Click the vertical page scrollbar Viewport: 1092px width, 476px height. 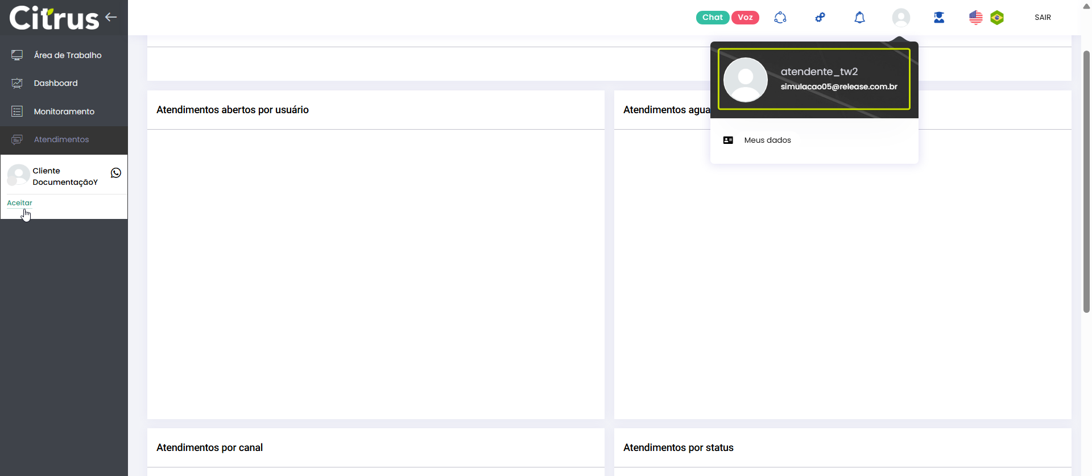coord(1086,182)
